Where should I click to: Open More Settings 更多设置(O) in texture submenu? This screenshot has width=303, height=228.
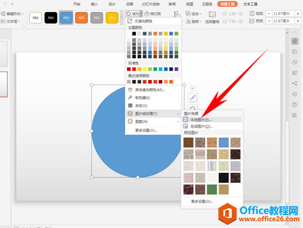202,202
